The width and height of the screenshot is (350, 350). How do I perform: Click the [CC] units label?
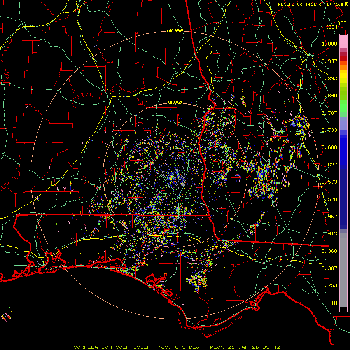pos(332,27)
